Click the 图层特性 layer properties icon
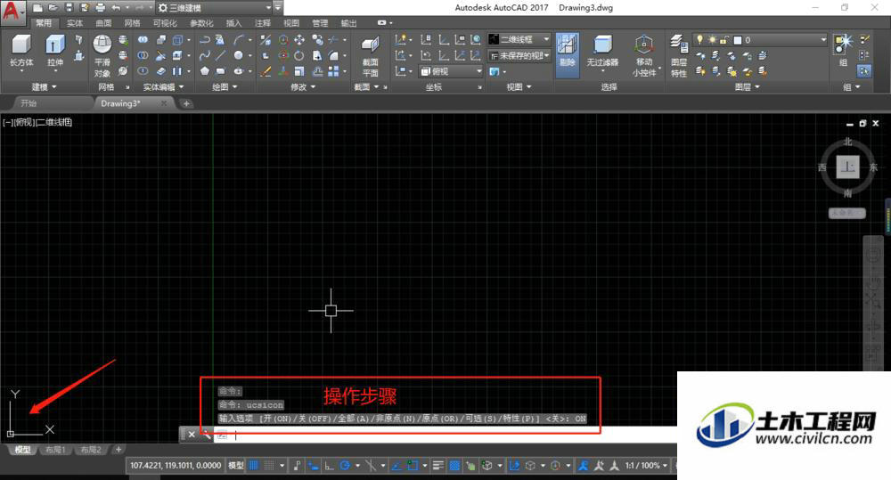891x480 pixels. click(x=678, y=56)
